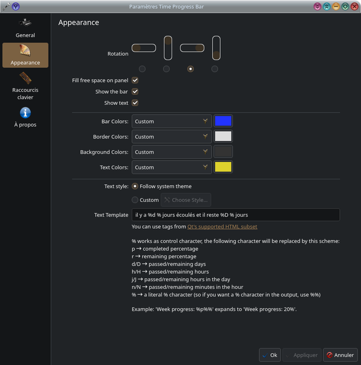Image resolution: width=361 pixels, height=365 pixels.
Task: Open the Border Colors dropdown
Action: tap(172, 137)
